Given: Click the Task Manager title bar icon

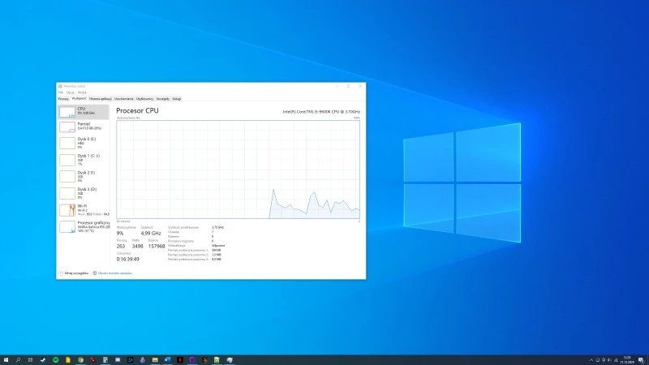Looking at the screenshot, I should pyautogui.click(x=60, y=86).
